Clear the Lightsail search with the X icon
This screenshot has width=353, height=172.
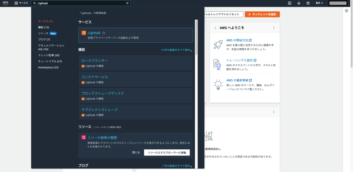tap(128, 3)
